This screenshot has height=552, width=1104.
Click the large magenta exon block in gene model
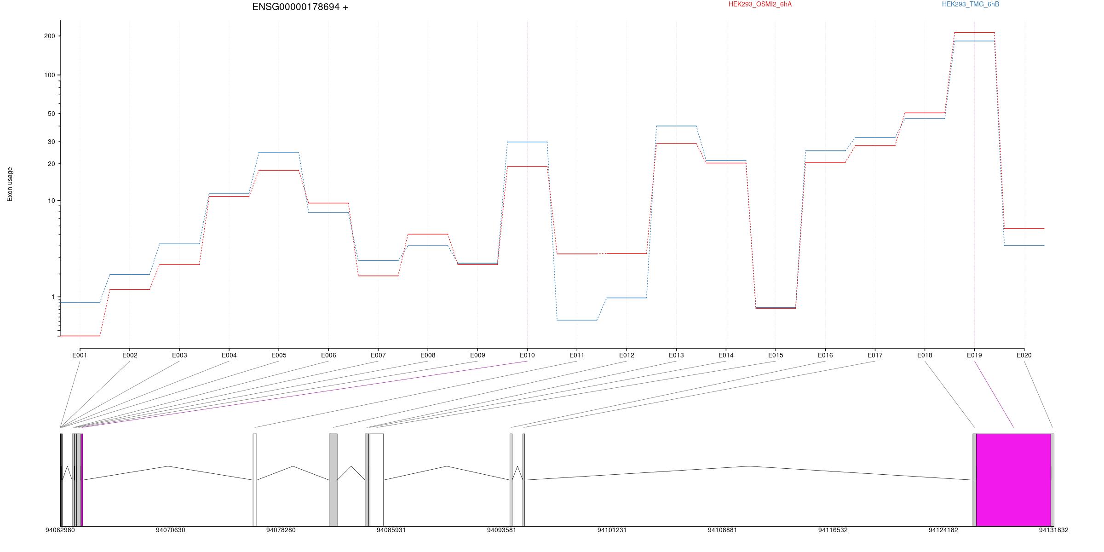point(1013,480)
